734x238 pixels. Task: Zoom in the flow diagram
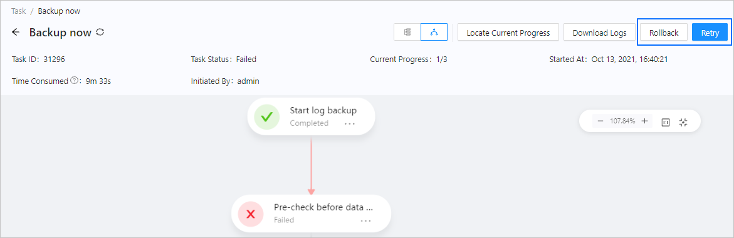[644, 121]
